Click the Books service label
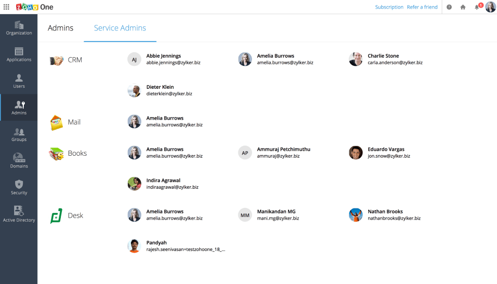This screenshot has height=284, width=497. tap(77, 153)
